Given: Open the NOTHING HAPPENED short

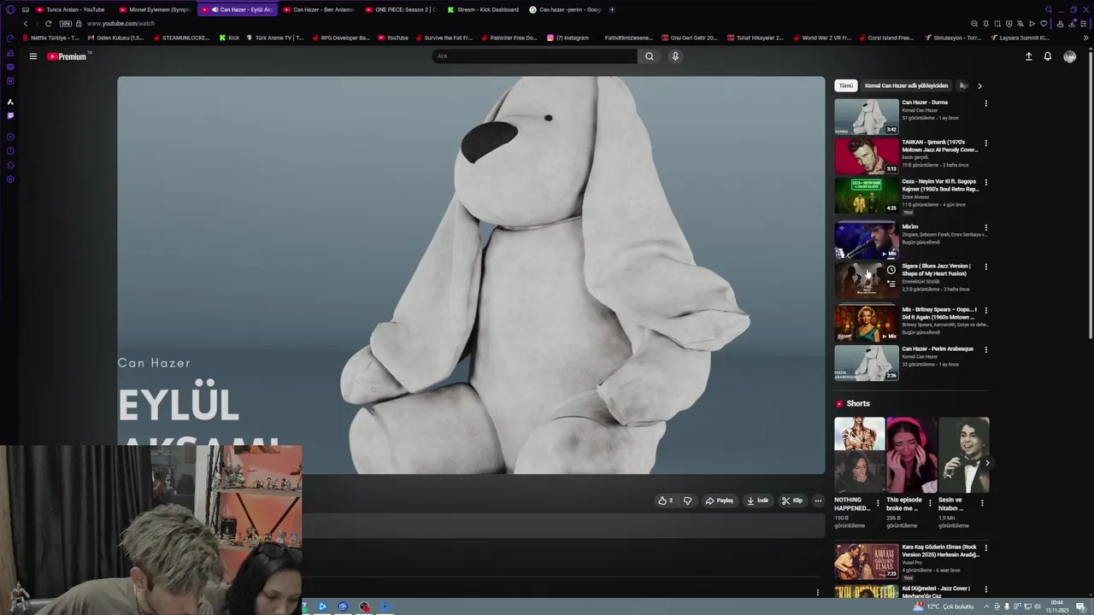Looking at the screenshot, I should coord(859,454).
